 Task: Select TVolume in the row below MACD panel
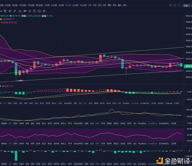click(169, 103)
